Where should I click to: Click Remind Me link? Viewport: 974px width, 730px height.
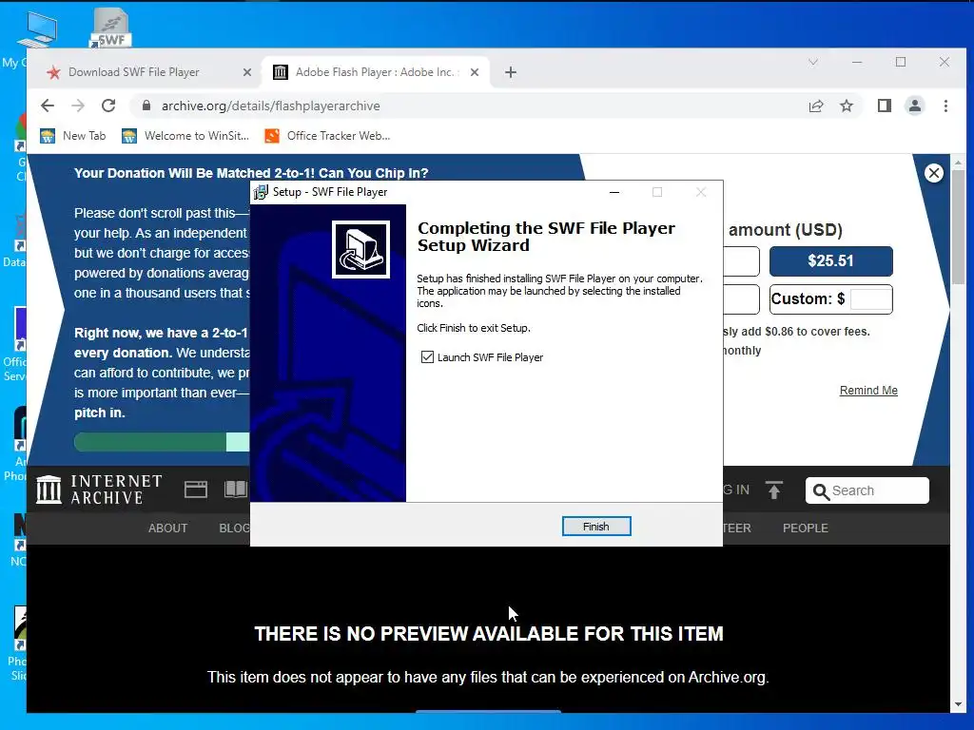coord(868,391)
